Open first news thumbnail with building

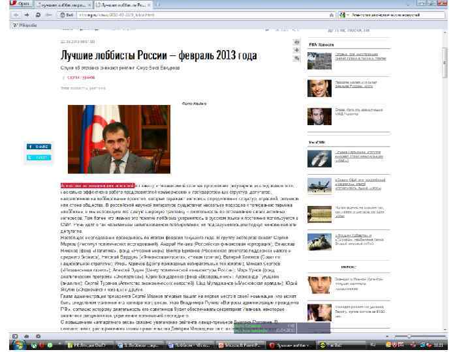(x=319, y=61)
